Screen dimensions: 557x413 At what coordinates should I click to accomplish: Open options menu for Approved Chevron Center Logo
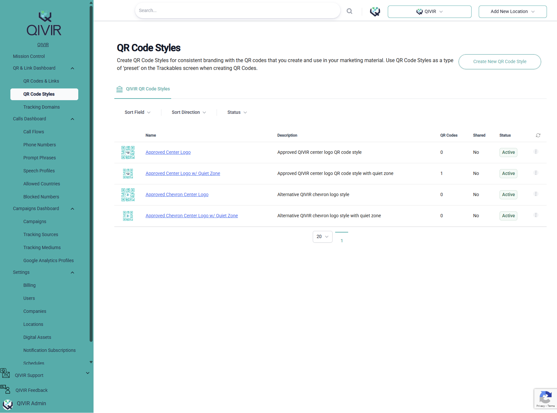[x=536, y=194]
